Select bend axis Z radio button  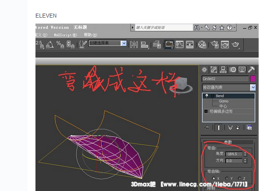tap(239, 178)
